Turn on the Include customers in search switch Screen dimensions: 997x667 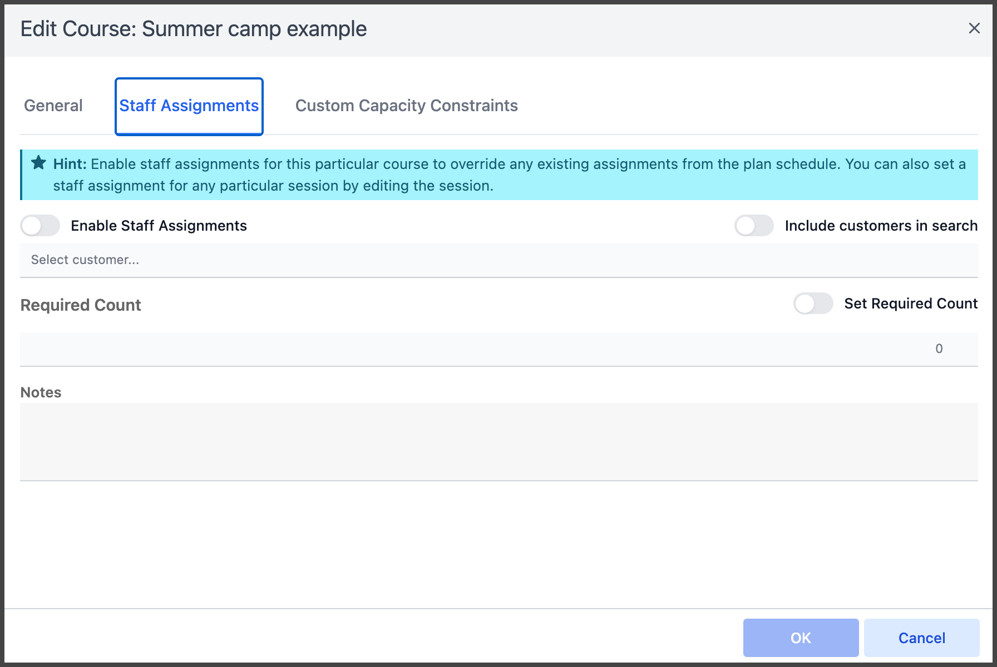tap(754, 226)
